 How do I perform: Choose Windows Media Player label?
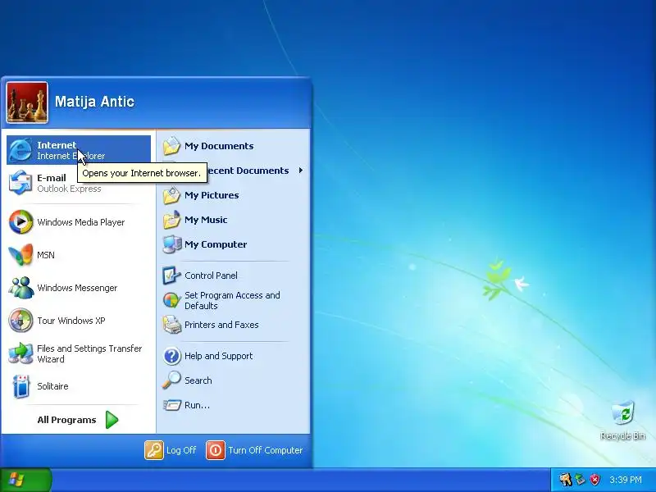(80, 222)
